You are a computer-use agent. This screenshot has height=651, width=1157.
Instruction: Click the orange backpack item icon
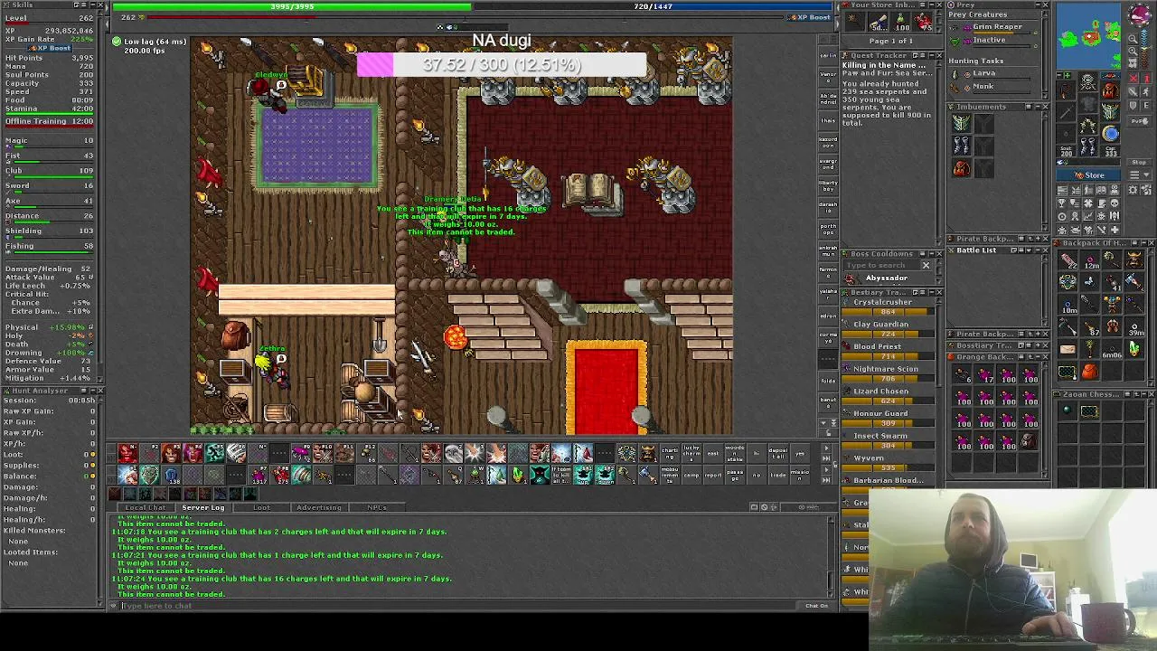click(x=1090, y=372)
